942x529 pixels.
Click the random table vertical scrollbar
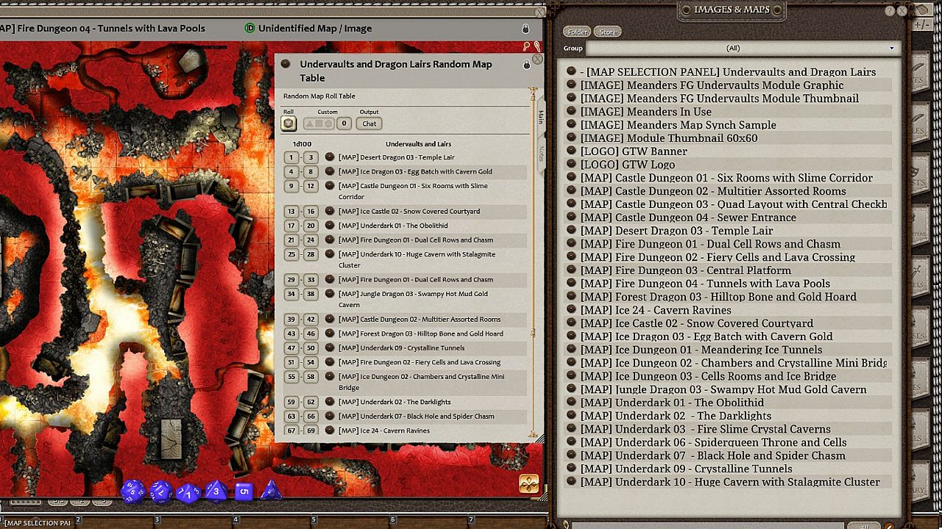tap(533, 220)
